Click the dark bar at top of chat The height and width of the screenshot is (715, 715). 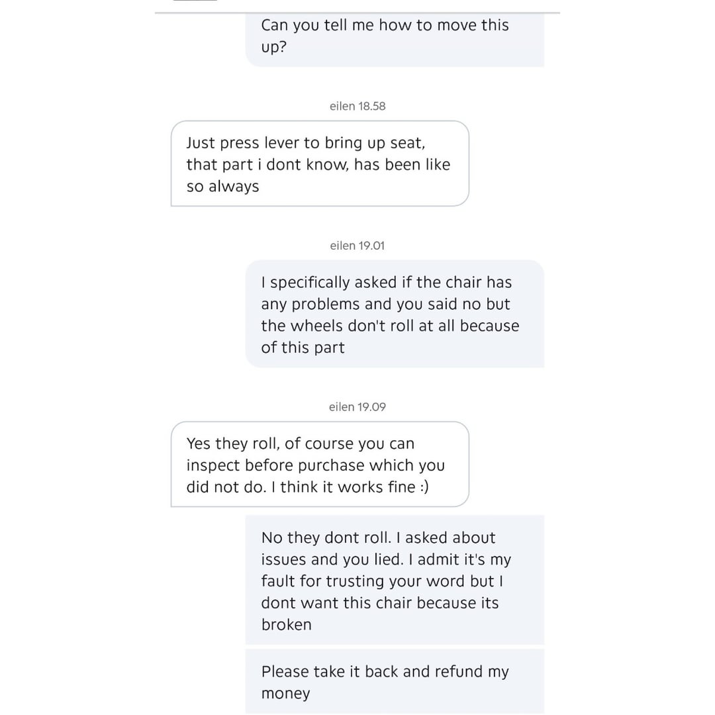click(195, 1)
